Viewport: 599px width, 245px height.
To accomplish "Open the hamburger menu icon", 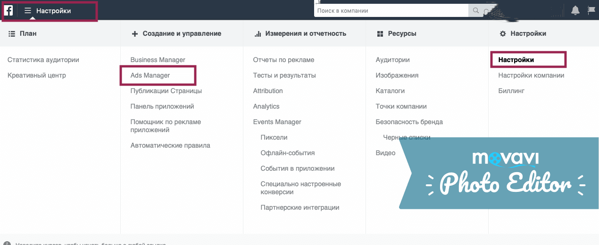I will [x=28, y=10].
